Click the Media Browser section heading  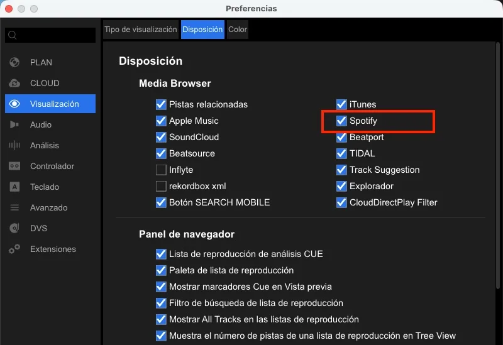pyautogui.click(x=175, y=84)
